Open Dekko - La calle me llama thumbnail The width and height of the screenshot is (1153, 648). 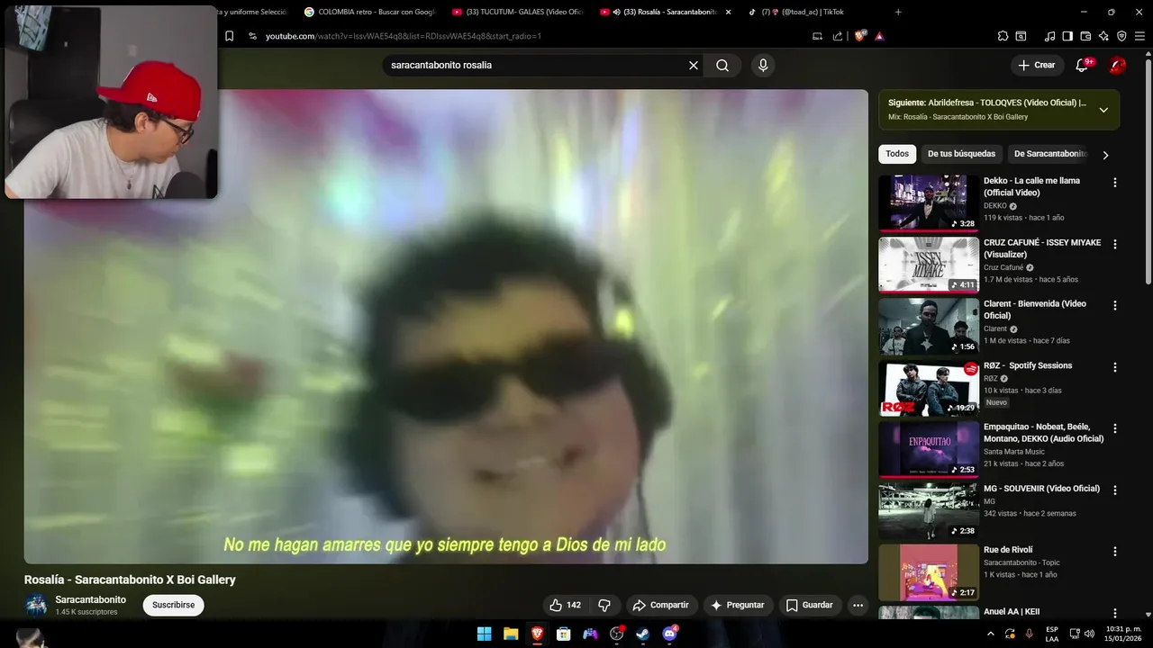(x=929, y=203)
